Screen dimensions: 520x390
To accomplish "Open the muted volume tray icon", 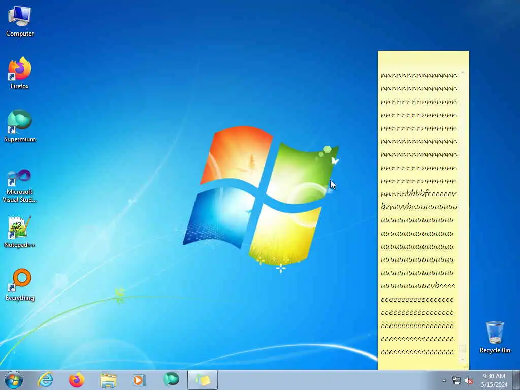I will coord(469,381).
